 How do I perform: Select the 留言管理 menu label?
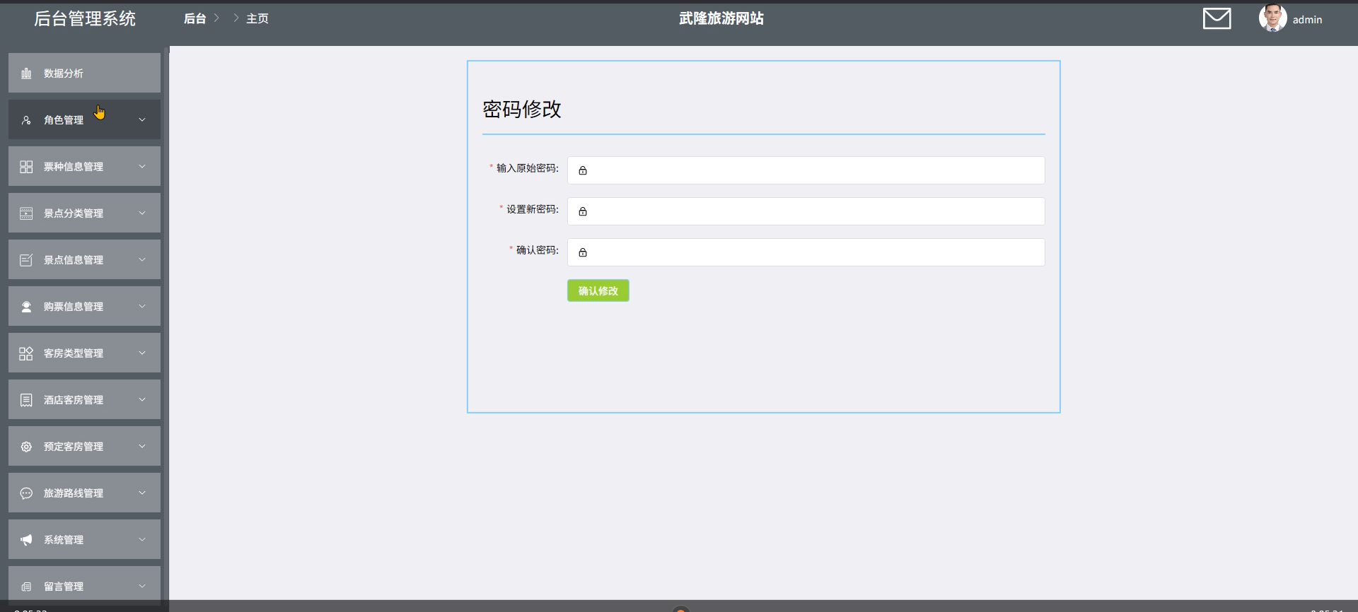(64, 587)
